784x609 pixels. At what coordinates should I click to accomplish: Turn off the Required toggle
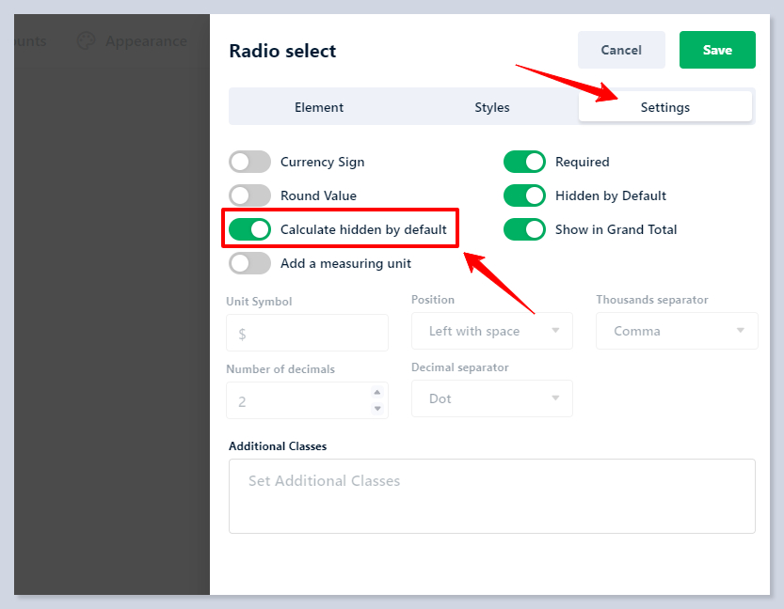524,162
